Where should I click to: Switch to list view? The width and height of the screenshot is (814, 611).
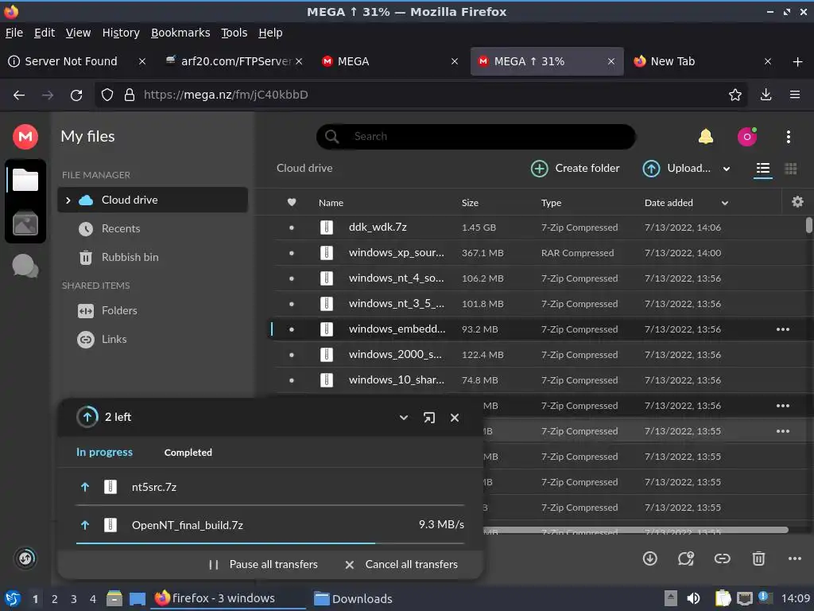(762, 169)
